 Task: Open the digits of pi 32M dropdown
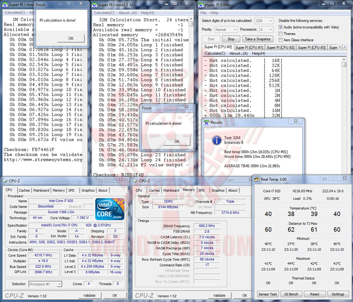point(264,21)
